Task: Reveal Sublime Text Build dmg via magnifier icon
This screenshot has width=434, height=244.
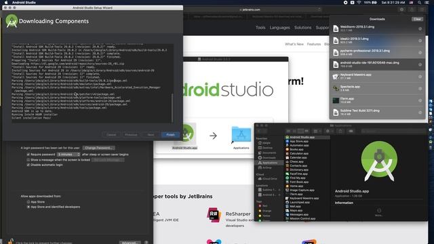Action: [x=420, y=113]
